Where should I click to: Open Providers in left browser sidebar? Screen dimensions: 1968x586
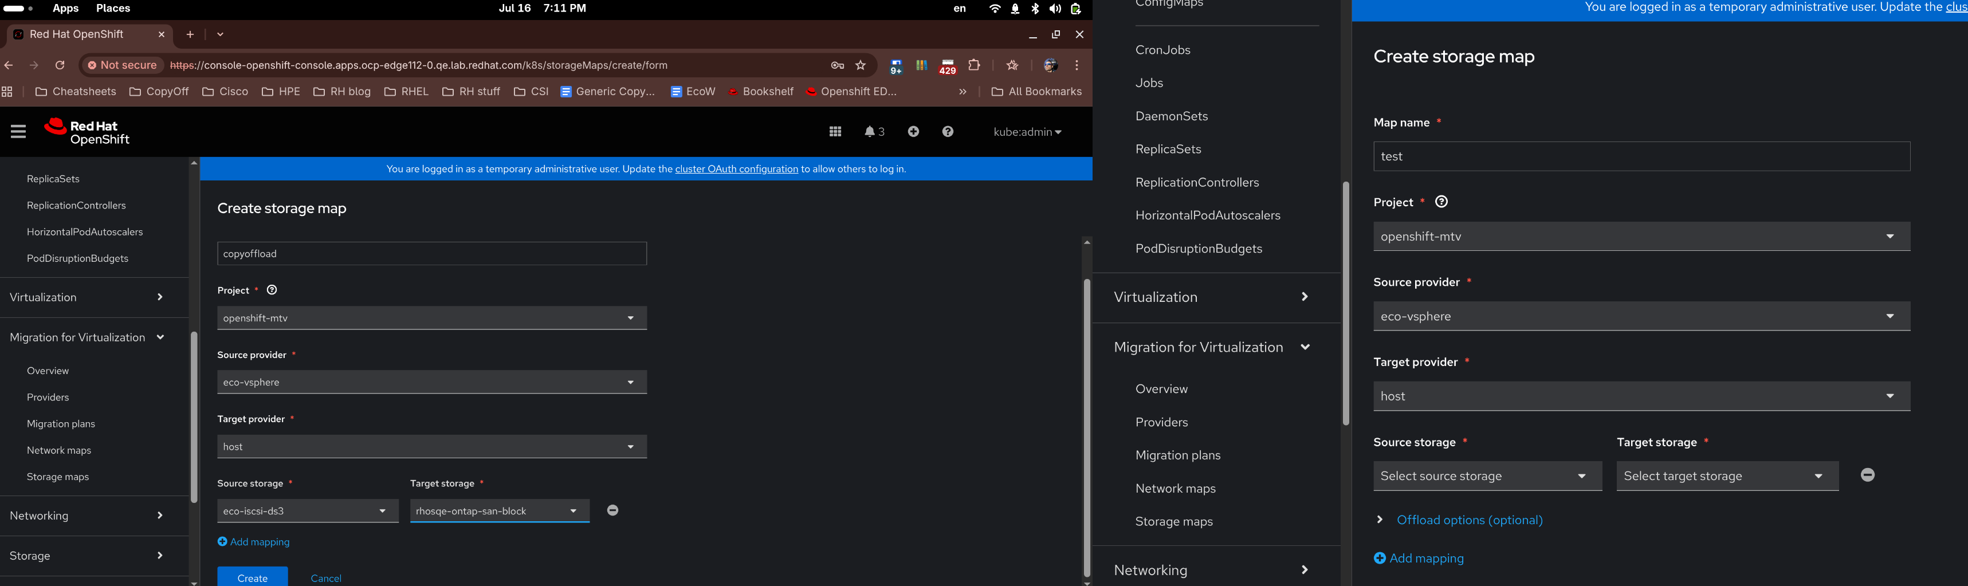(48, 398)
